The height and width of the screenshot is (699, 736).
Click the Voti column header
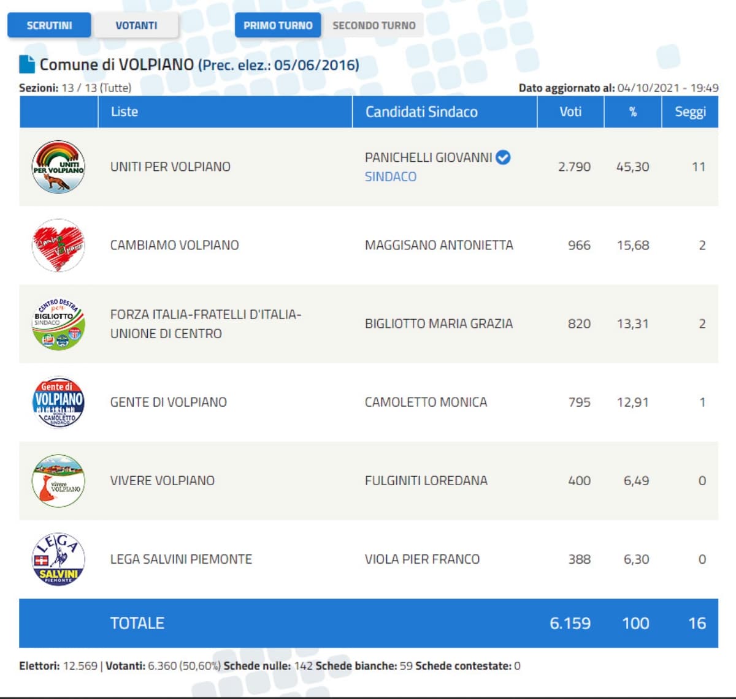click(x=570, y=111)
